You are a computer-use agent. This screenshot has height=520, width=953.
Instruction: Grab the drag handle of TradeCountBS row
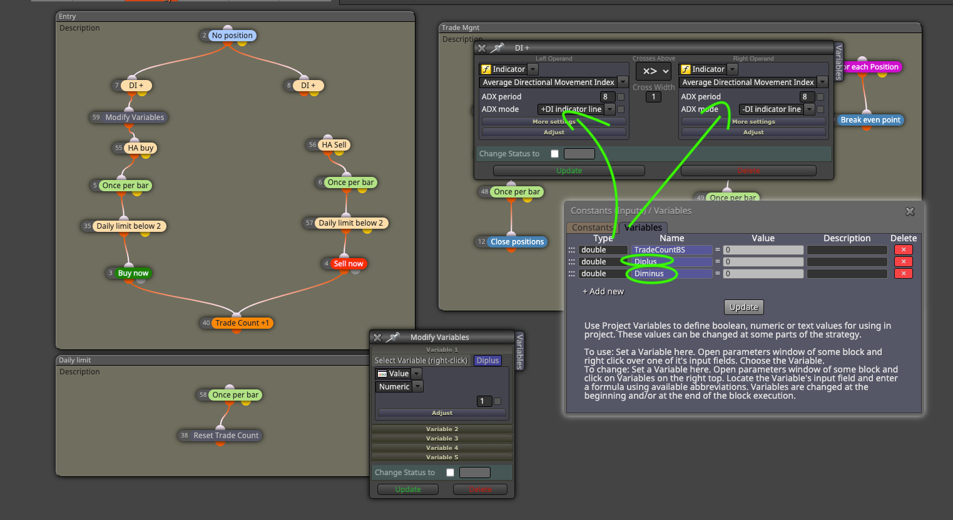571,250
